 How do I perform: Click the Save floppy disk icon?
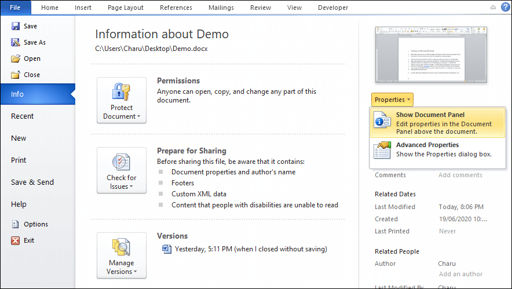point(15,26)
